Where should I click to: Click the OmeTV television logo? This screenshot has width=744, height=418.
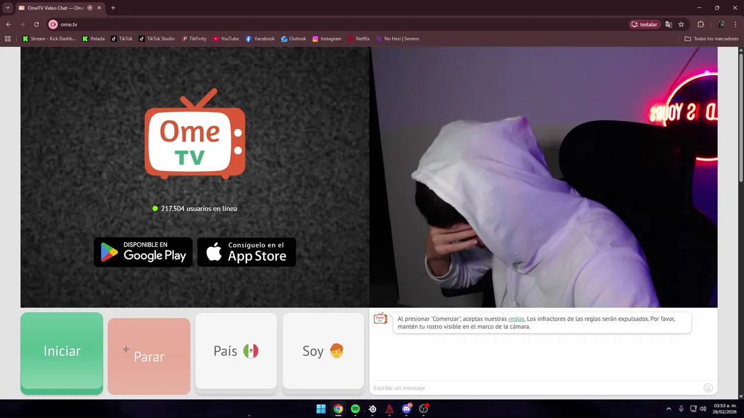point(195,134)
